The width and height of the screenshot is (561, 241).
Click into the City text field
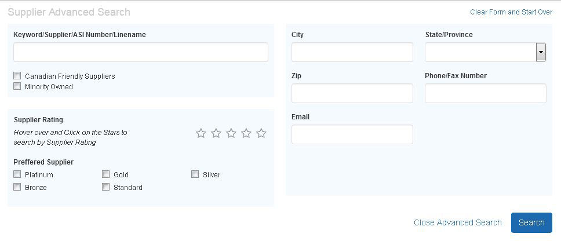[x=352, y=52]
